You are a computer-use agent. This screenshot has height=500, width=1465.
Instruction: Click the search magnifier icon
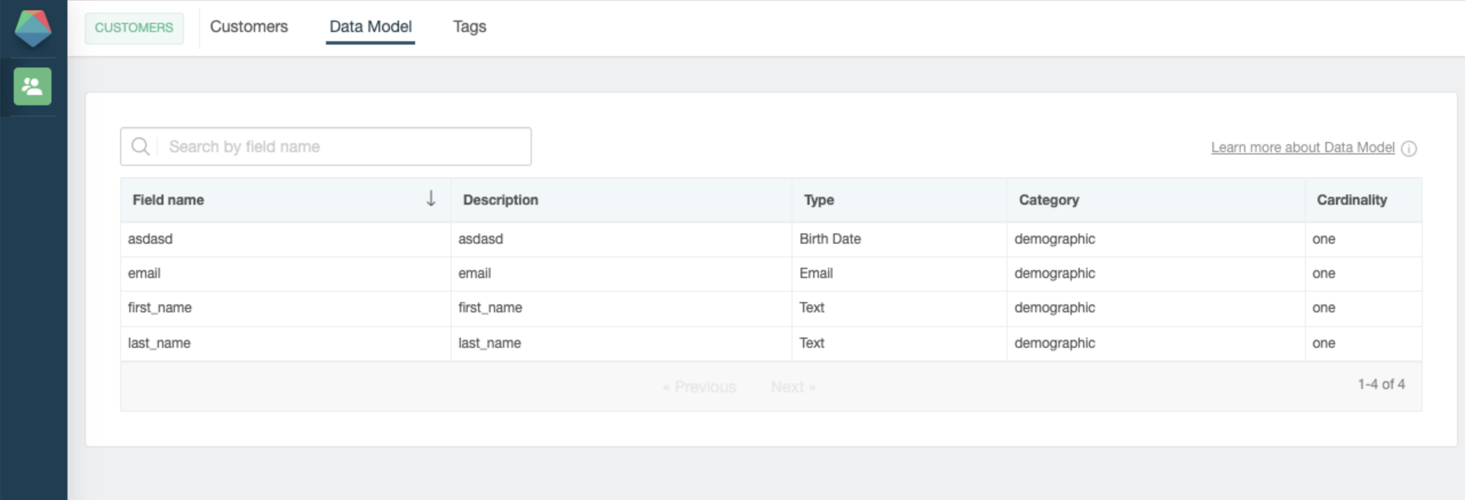point(140,146)
